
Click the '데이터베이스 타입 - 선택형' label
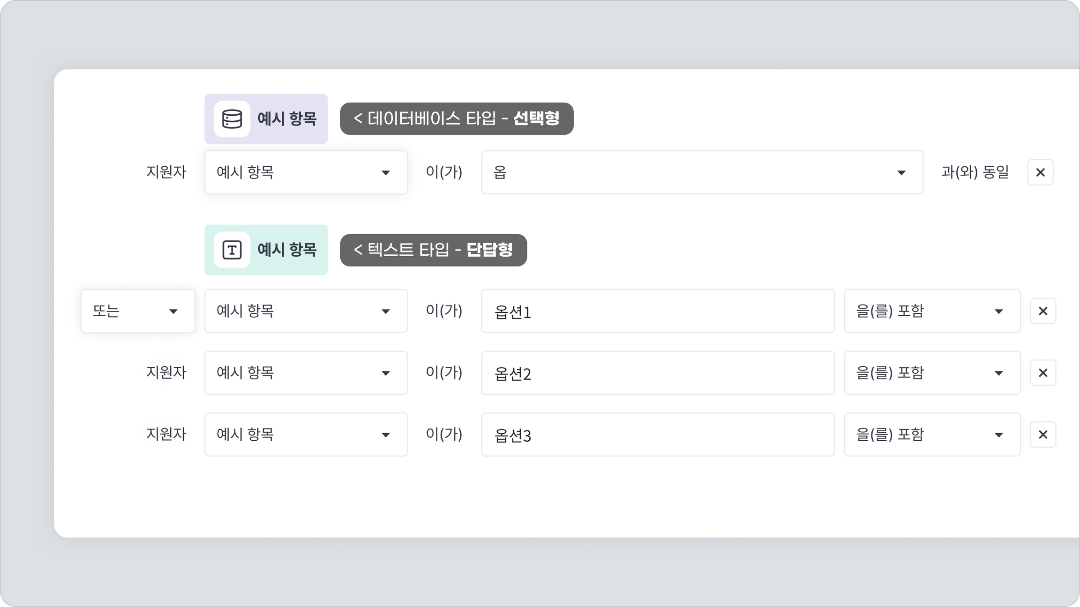(457, 118)
